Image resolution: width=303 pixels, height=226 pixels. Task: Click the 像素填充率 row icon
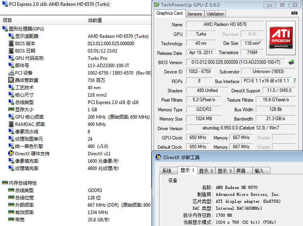(x=11, y=161)
